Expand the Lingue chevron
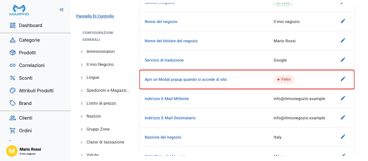The width and height of the screenshot is (368, 161). click(x=82, y=78)
